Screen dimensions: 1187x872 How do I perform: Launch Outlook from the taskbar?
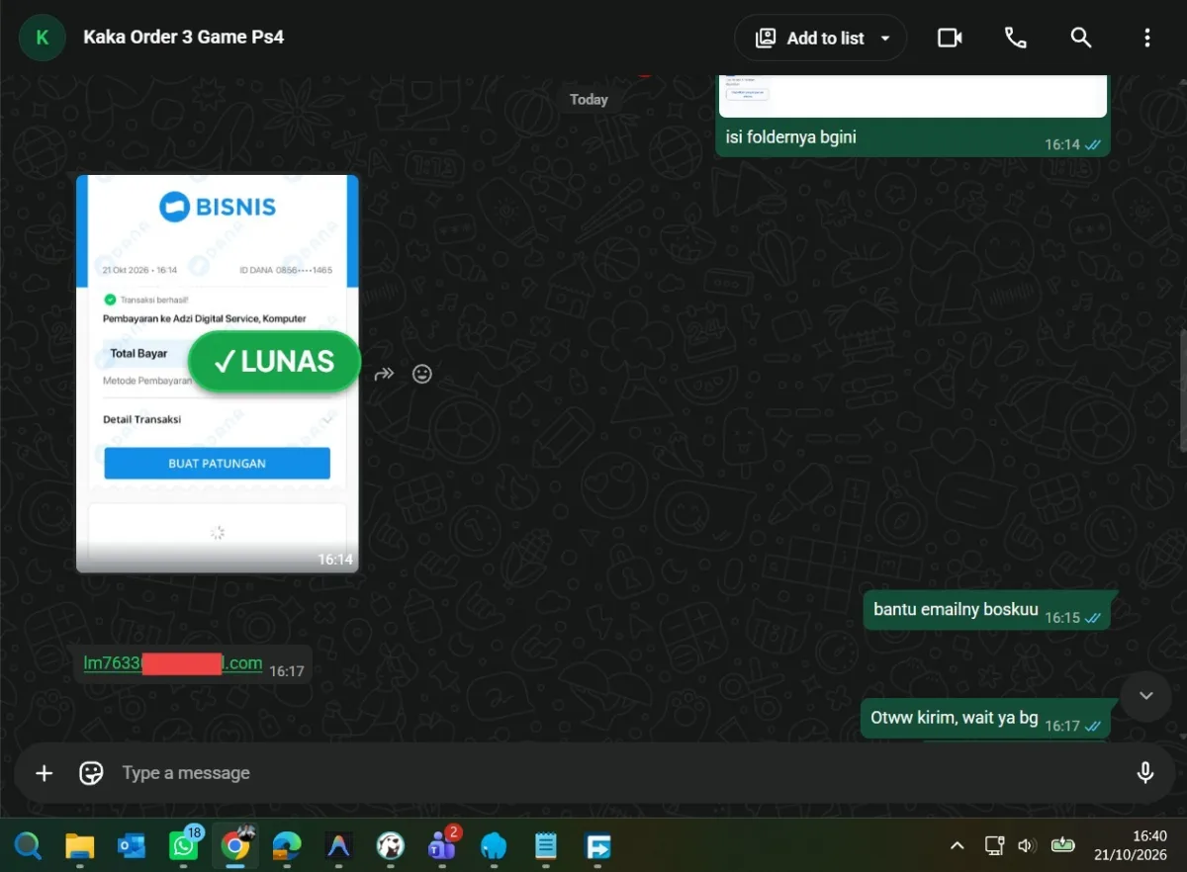(x=131, y=846)
